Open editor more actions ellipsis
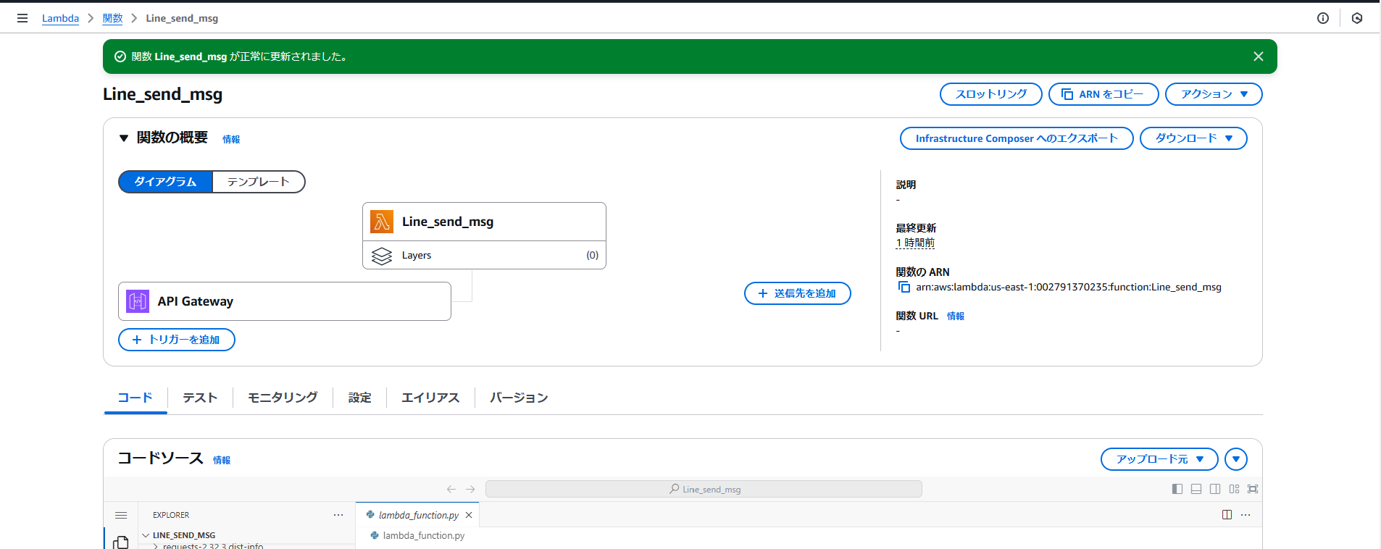This screenshot has width=1381, height=549. (x=1246, y=515)
